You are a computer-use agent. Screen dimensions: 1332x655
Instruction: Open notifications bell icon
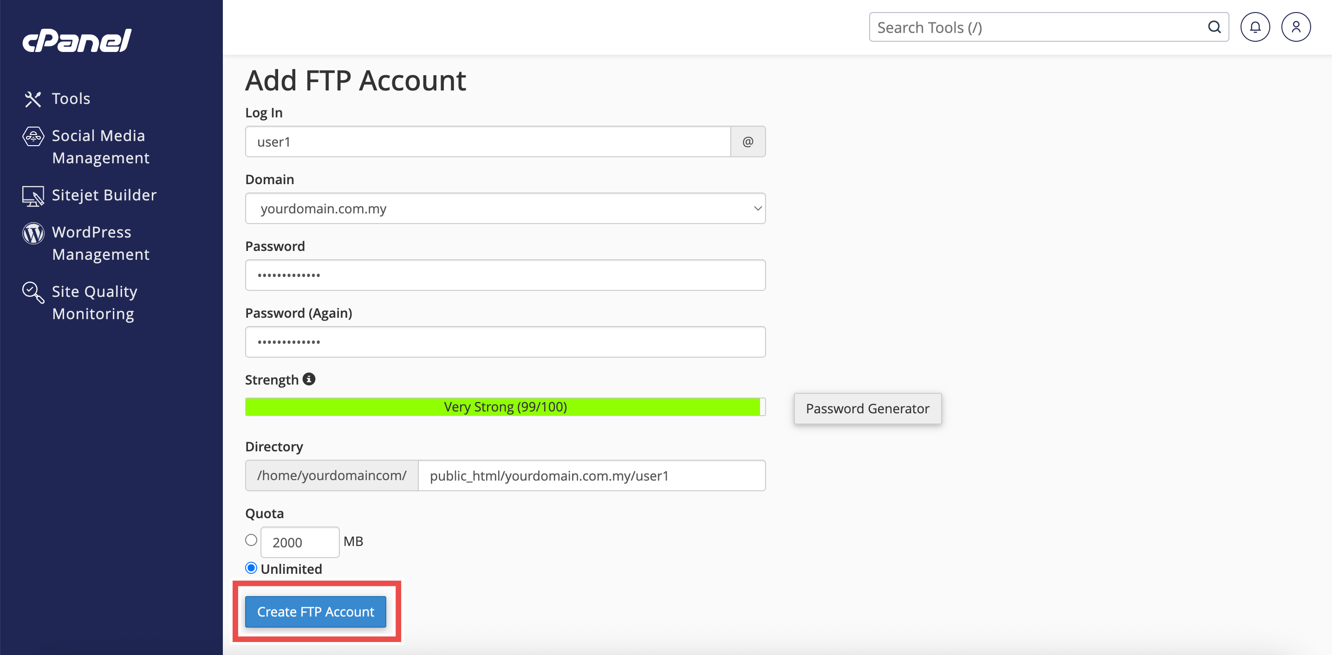click(1255, 27)
